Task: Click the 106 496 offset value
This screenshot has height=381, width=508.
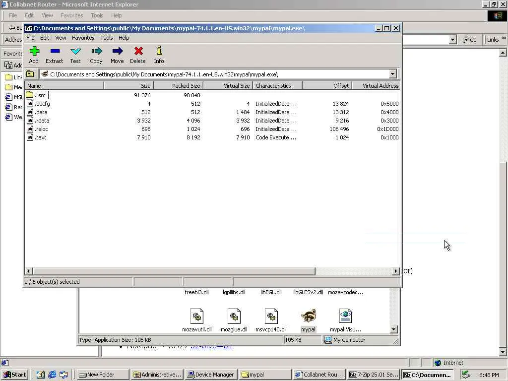Action: click(339, 129)
